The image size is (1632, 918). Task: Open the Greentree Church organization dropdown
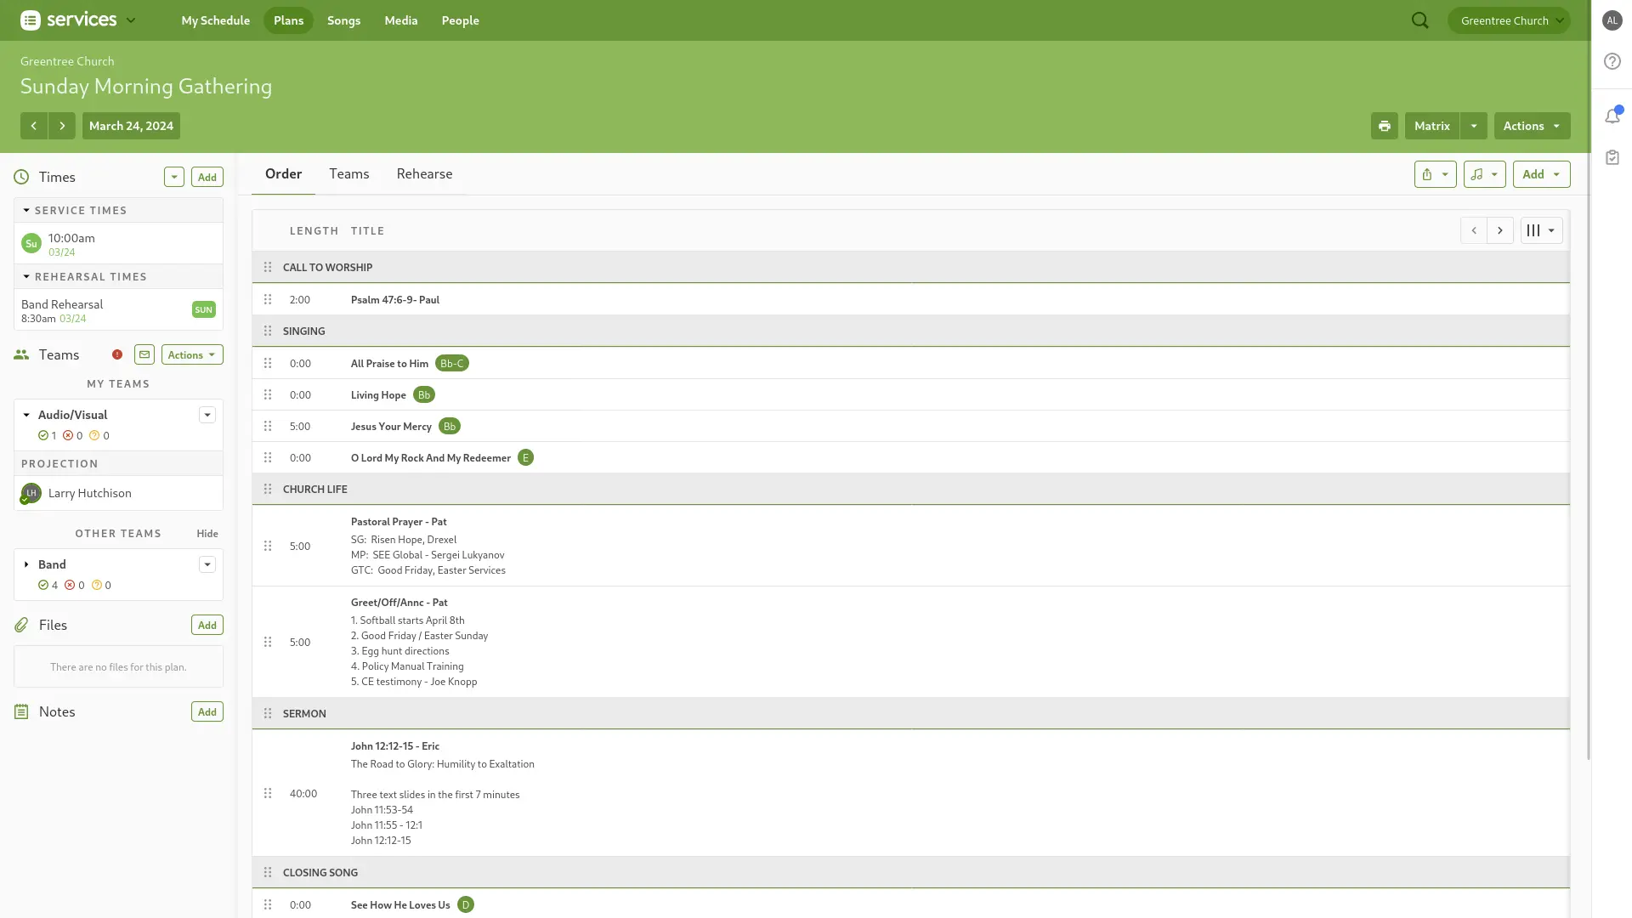(x=1508, y=20)
